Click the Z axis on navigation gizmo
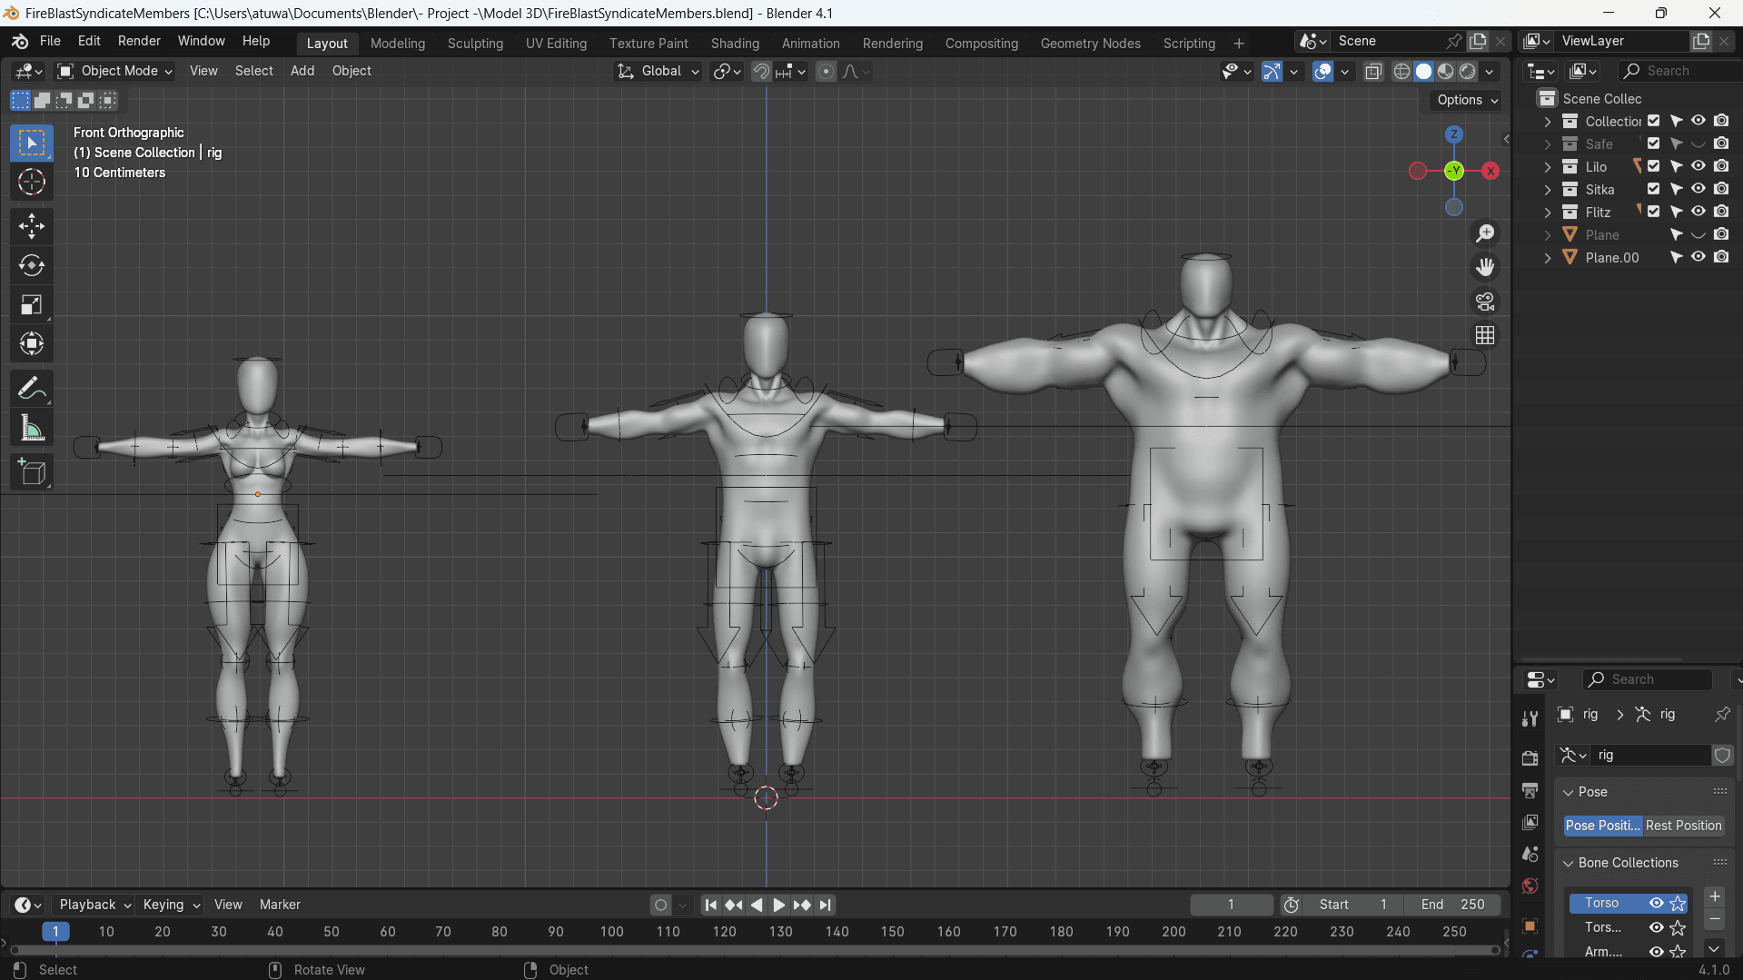 [x=1454, y=134]
